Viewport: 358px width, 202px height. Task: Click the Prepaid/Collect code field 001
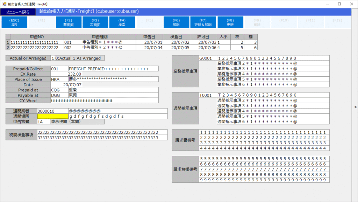click(x=59, y=69)
